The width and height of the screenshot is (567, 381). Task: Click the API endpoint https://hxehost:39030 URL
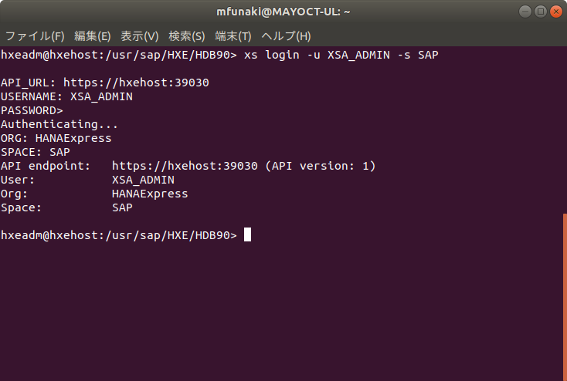tap(188, 166)
